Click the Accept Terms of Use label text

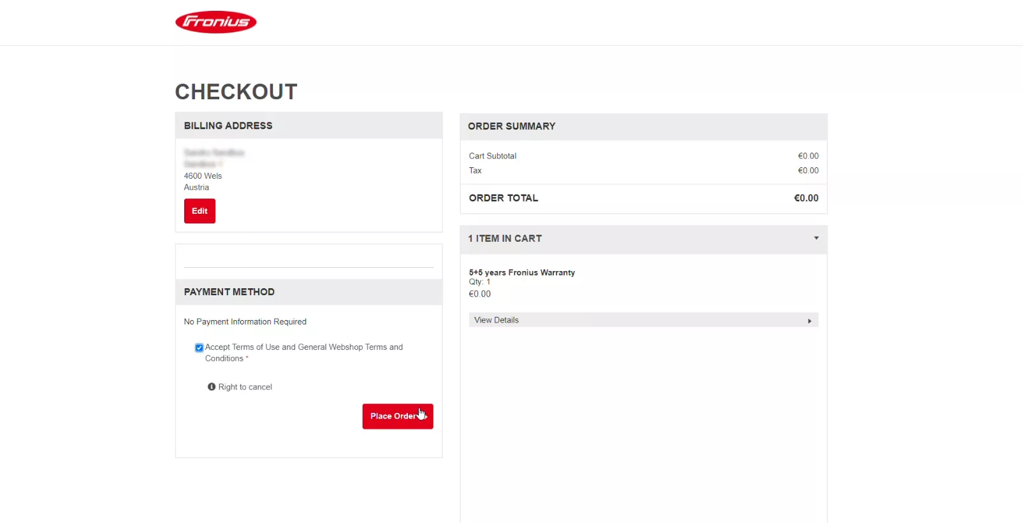pyautogui.click(x=304, y=352)
